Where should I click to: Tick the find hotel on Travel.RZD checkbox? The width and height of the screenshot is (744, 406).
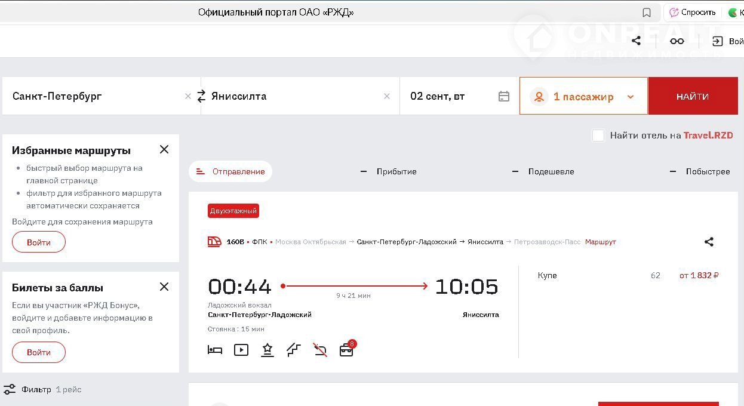coord(598,136)
